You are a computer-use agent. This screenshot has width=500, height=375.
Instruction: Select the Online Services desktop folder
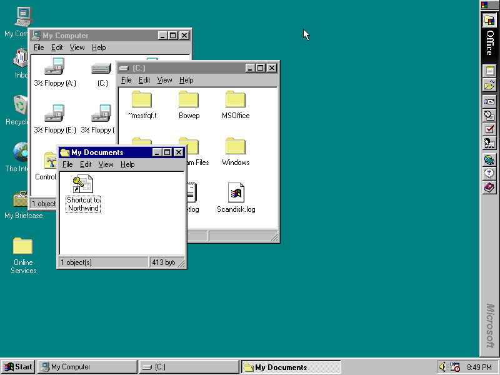click(x=23, y=256)
